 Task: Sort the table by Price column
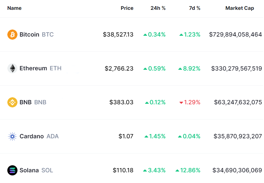pos(127,8)
